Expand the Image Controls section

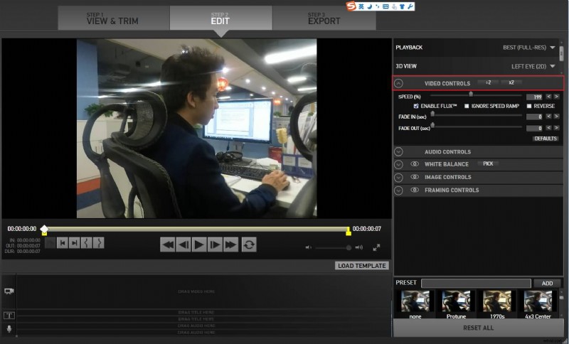point(398,177)
